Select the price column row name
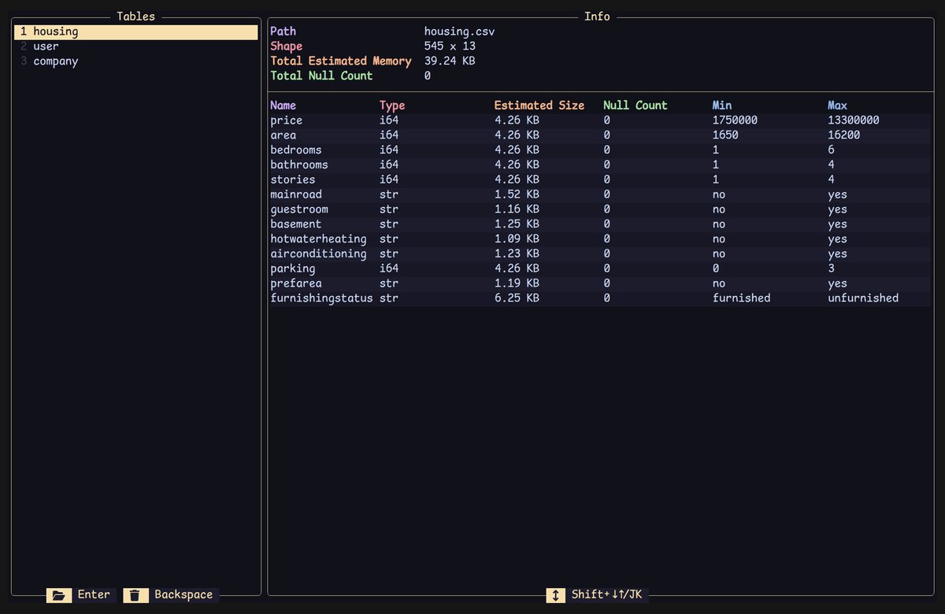The height and width of the screenshot is (614, 945). coord(287,120)
